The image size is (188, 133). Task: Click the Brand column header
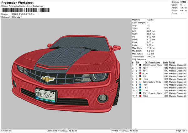(172, 62)
